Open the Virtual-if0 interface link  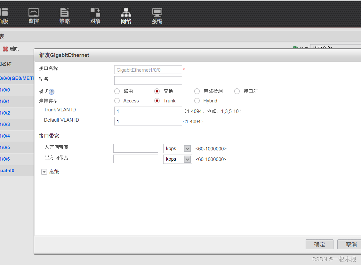click(7, 170)
